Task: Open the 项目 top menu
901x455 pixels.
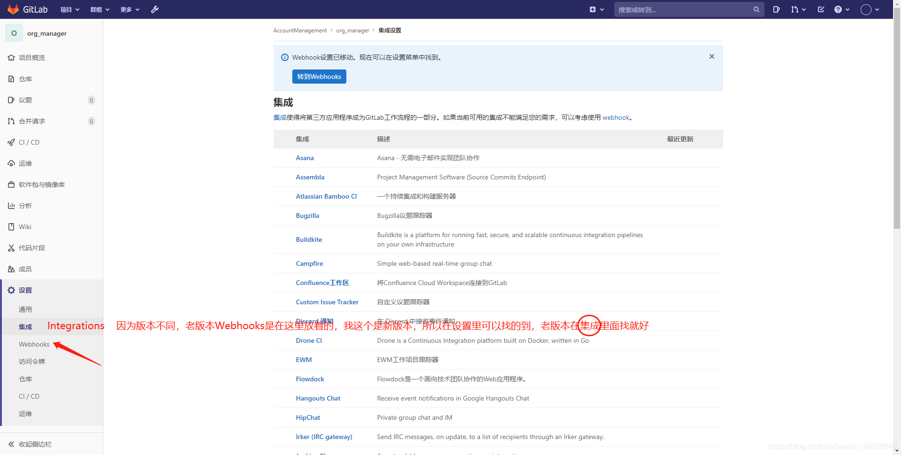Action: [x=70, y=9]
